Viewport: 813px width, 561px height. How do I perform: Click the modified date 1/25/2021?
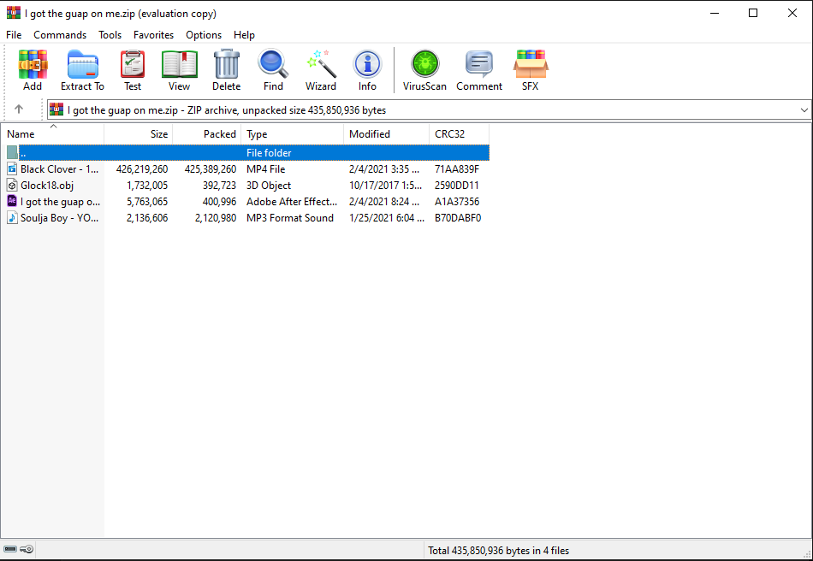[x=386, y=217]
